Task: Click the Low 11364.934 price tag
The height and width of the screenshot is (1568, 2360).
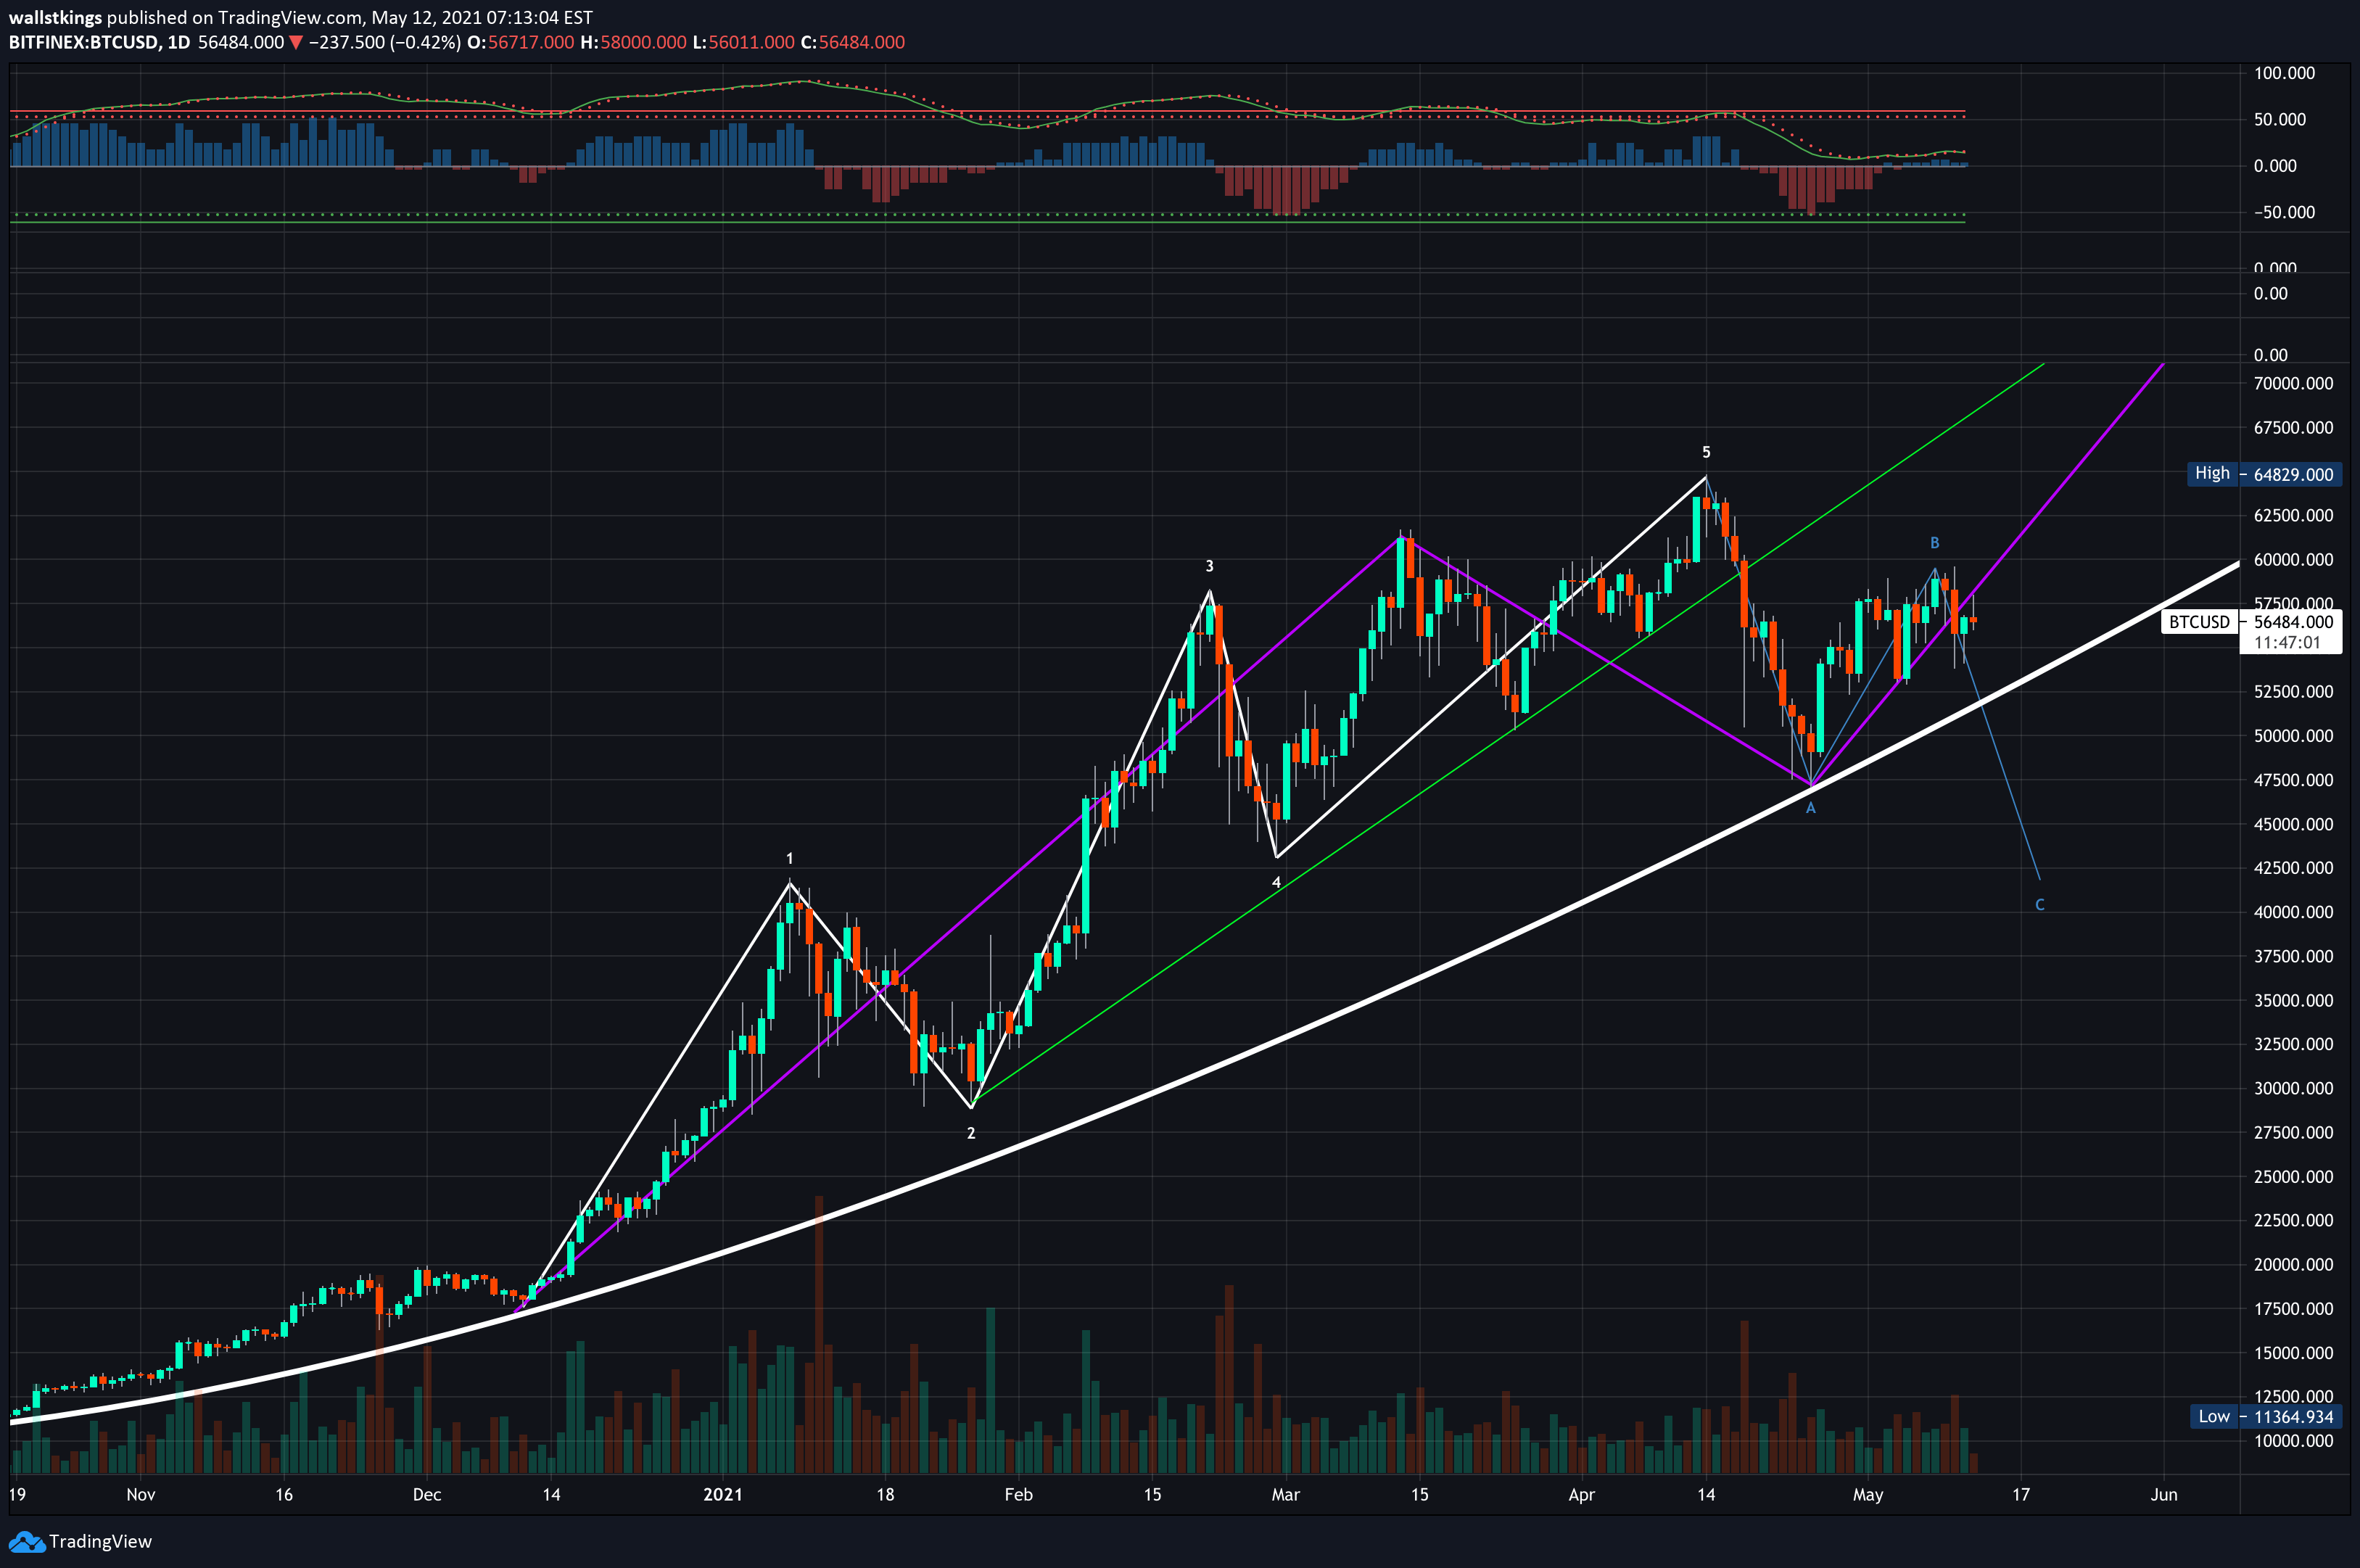Action: (x=2264, y=1416)
